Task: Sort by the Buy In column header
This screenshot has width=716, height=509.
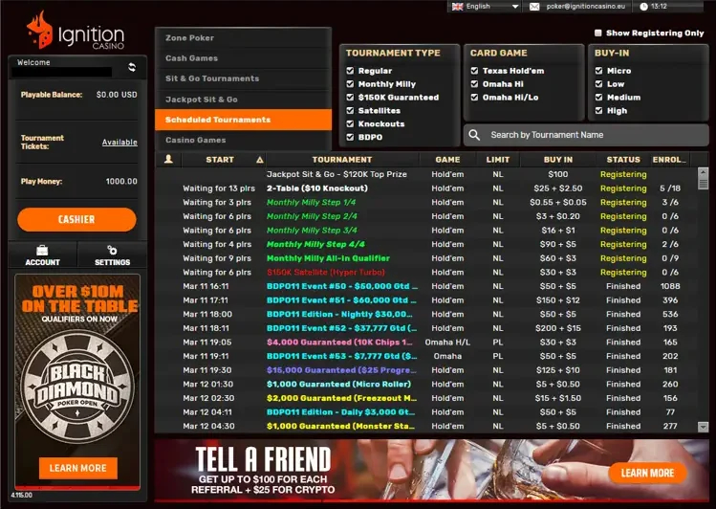Action: pyautogui.click(x=558, y=160)
